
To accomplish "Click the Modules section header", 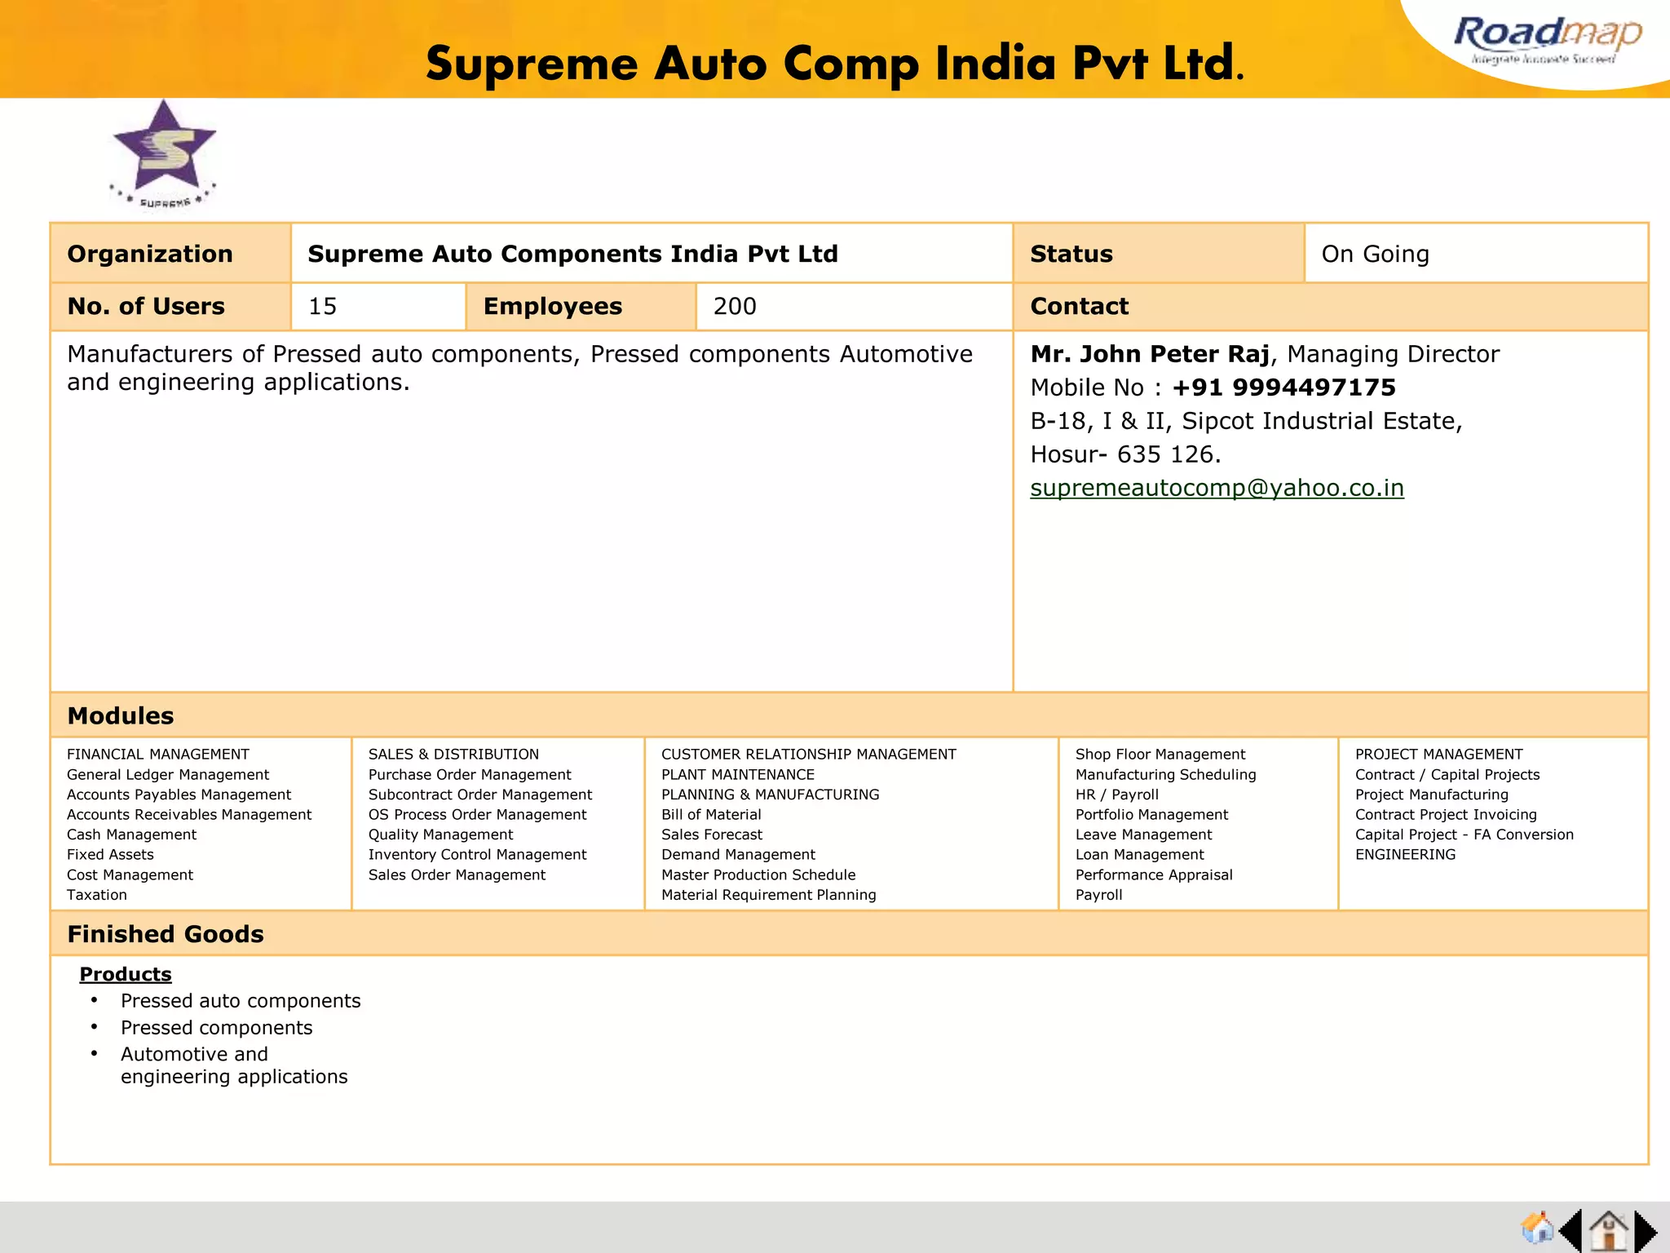I will coord(849,715).
